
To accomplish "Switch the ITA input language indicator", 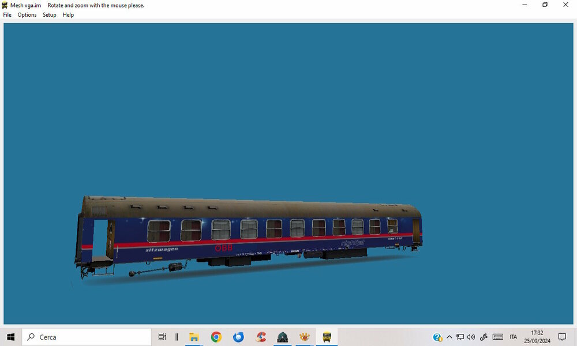I will 514,337.
